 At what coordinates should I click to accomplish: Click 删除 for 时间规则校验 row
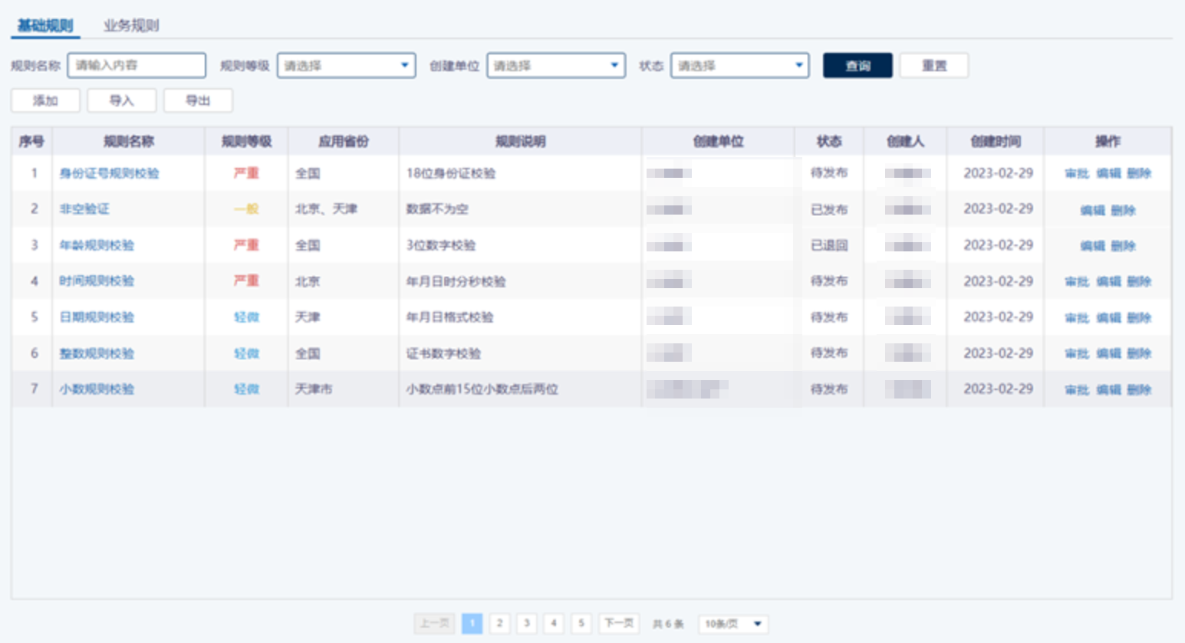pyautogui.click(x=1139, y=281)
